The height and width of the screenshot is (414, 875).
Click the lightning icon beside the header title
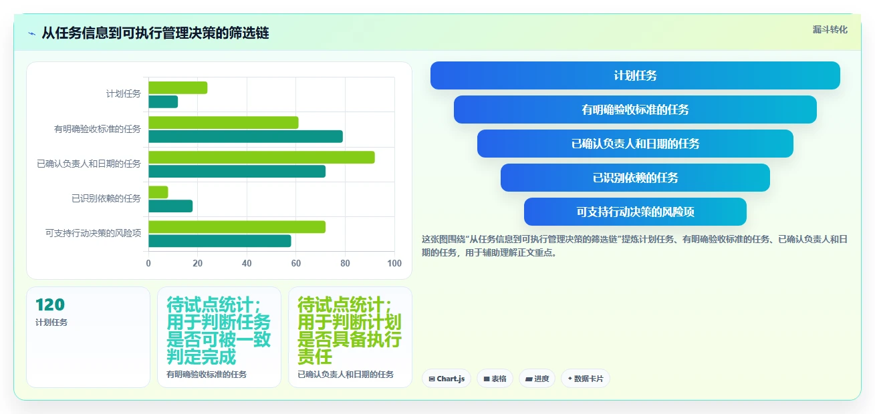coord(31,33)
